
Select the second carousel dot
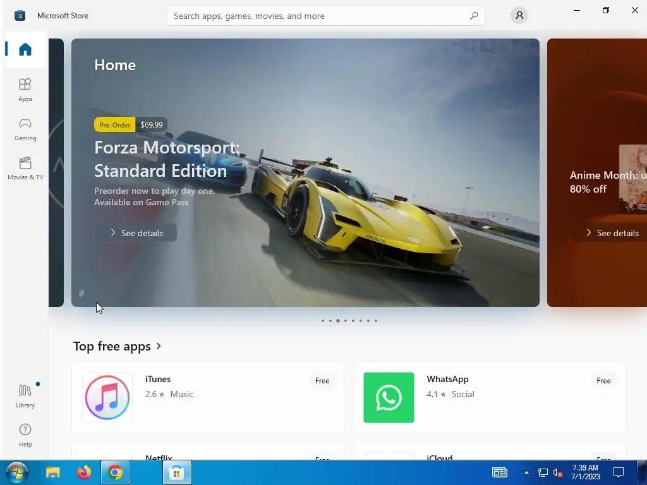pos(330,321)
